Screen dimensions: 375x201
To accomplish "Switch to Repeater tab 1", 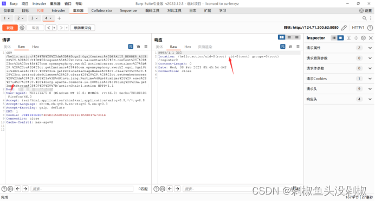I will tap(7, 18).
